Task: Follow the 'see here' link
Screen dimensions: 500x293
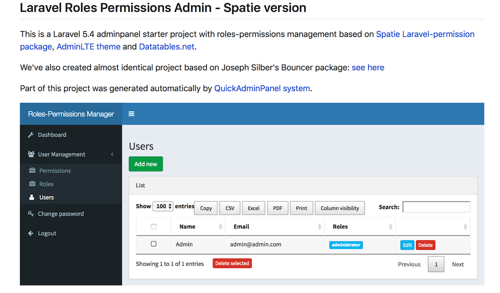Action: click(368, 67)
